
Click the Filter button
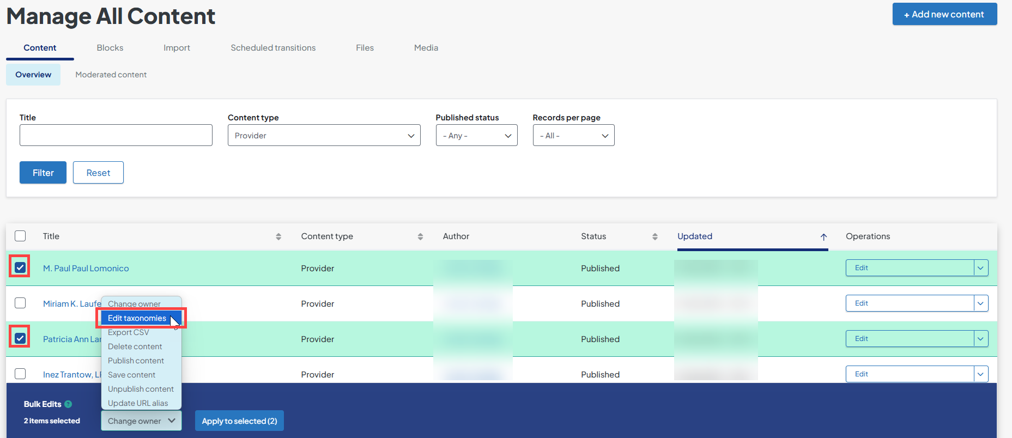tap(43, 173)
